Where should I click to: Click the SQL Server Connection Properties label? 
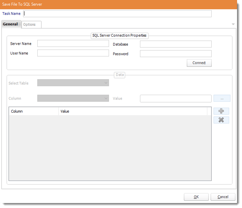(x=120, y=36)
